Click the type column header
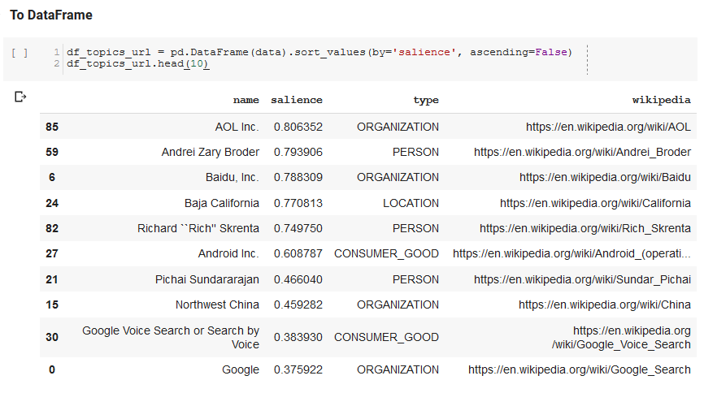The image size is (704, 393). click(426, 100)
